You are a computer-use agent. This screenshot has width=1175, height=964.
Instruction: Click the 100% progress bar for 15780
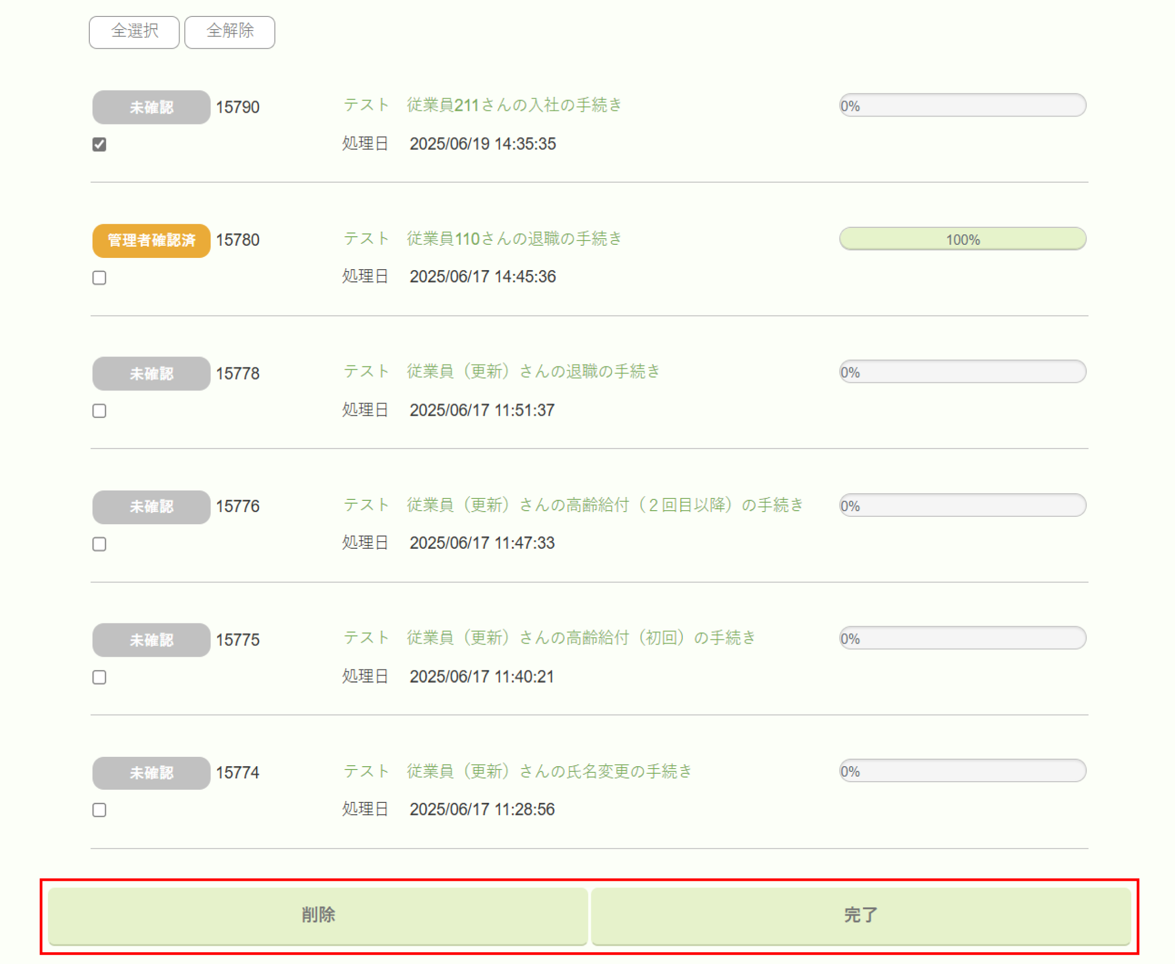pyautogui.click(x=962, y=239)
